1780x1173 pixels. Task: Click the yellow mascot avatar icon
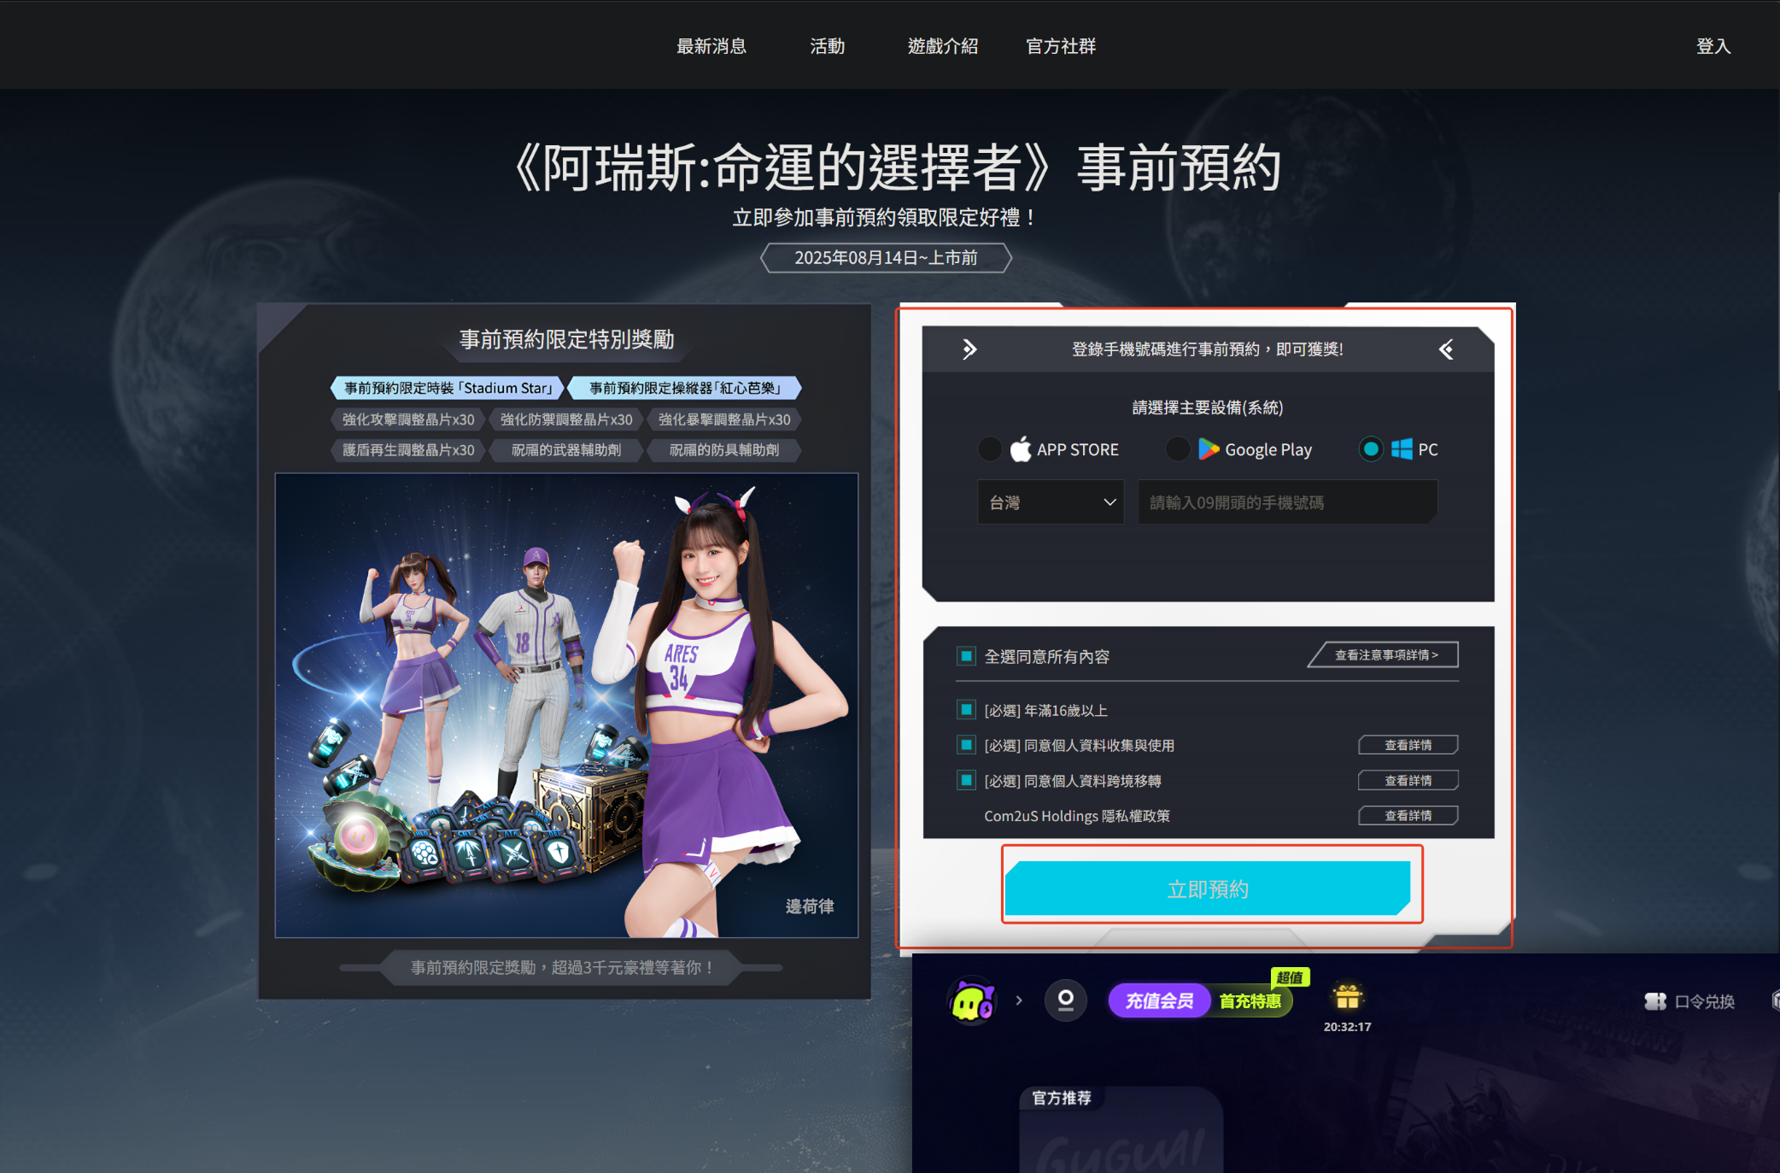tap(972, 1000)
